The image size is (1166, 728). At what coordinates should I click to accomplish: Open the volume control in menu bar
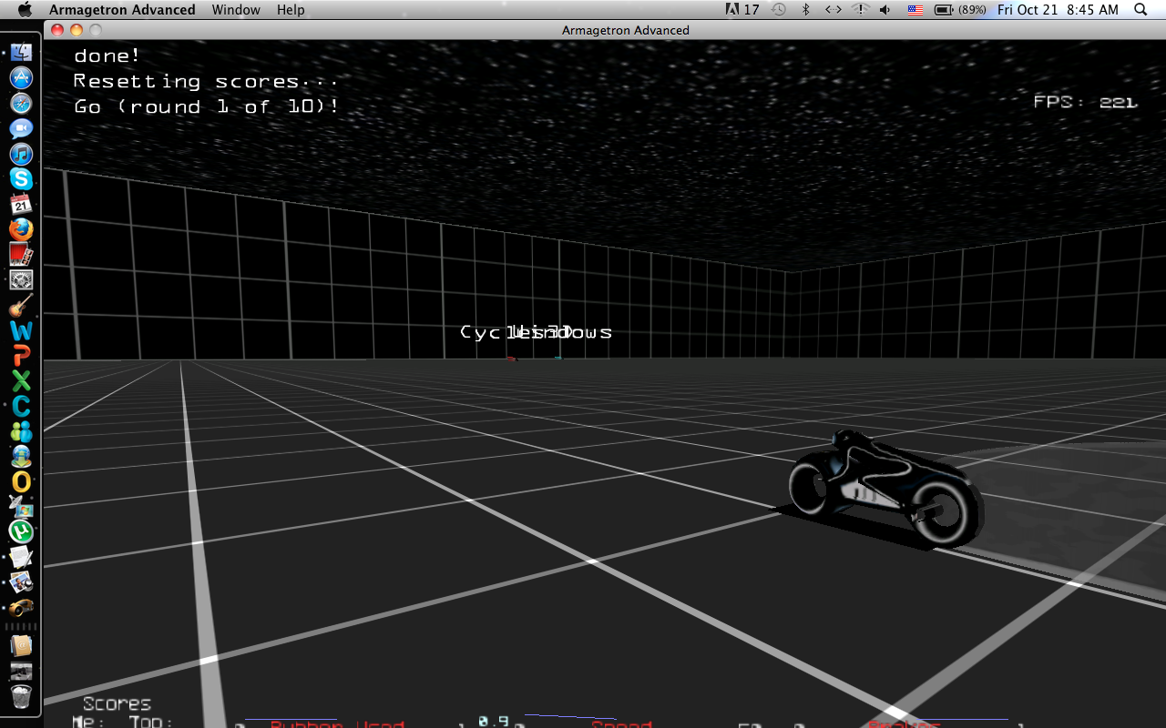tap(885, 9)
